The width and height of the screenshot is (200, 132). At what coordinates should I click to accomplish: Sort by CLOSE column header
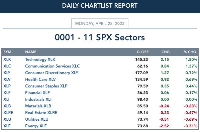[x=143, y=52]
